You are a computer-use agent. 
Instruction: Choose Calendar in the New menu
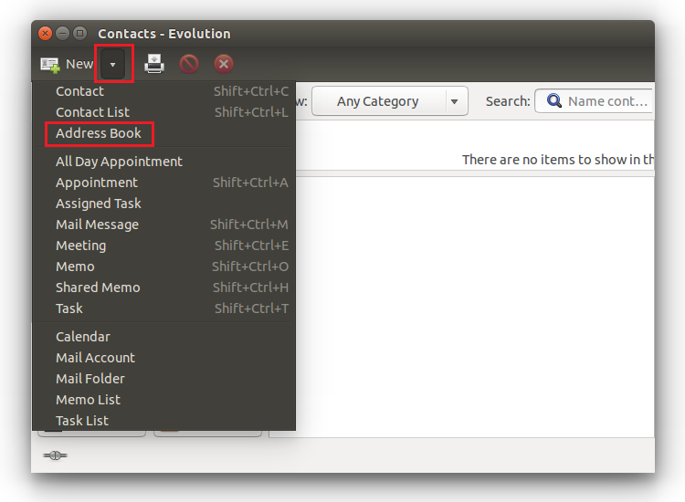point(163,337)
